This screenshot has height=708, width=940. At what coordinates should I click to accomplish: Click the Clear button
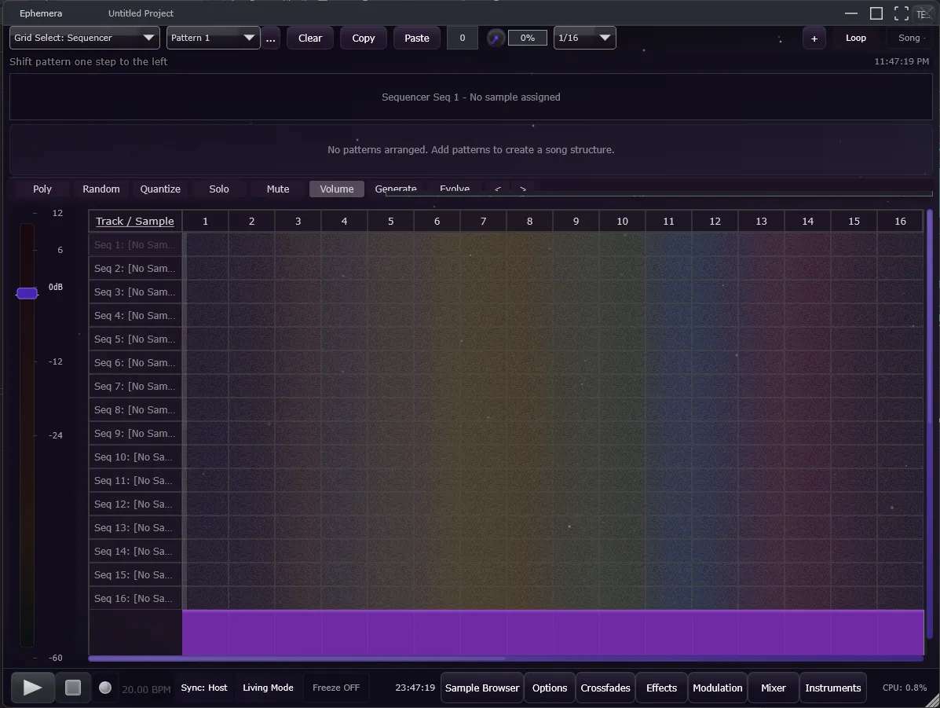point(310,38)
